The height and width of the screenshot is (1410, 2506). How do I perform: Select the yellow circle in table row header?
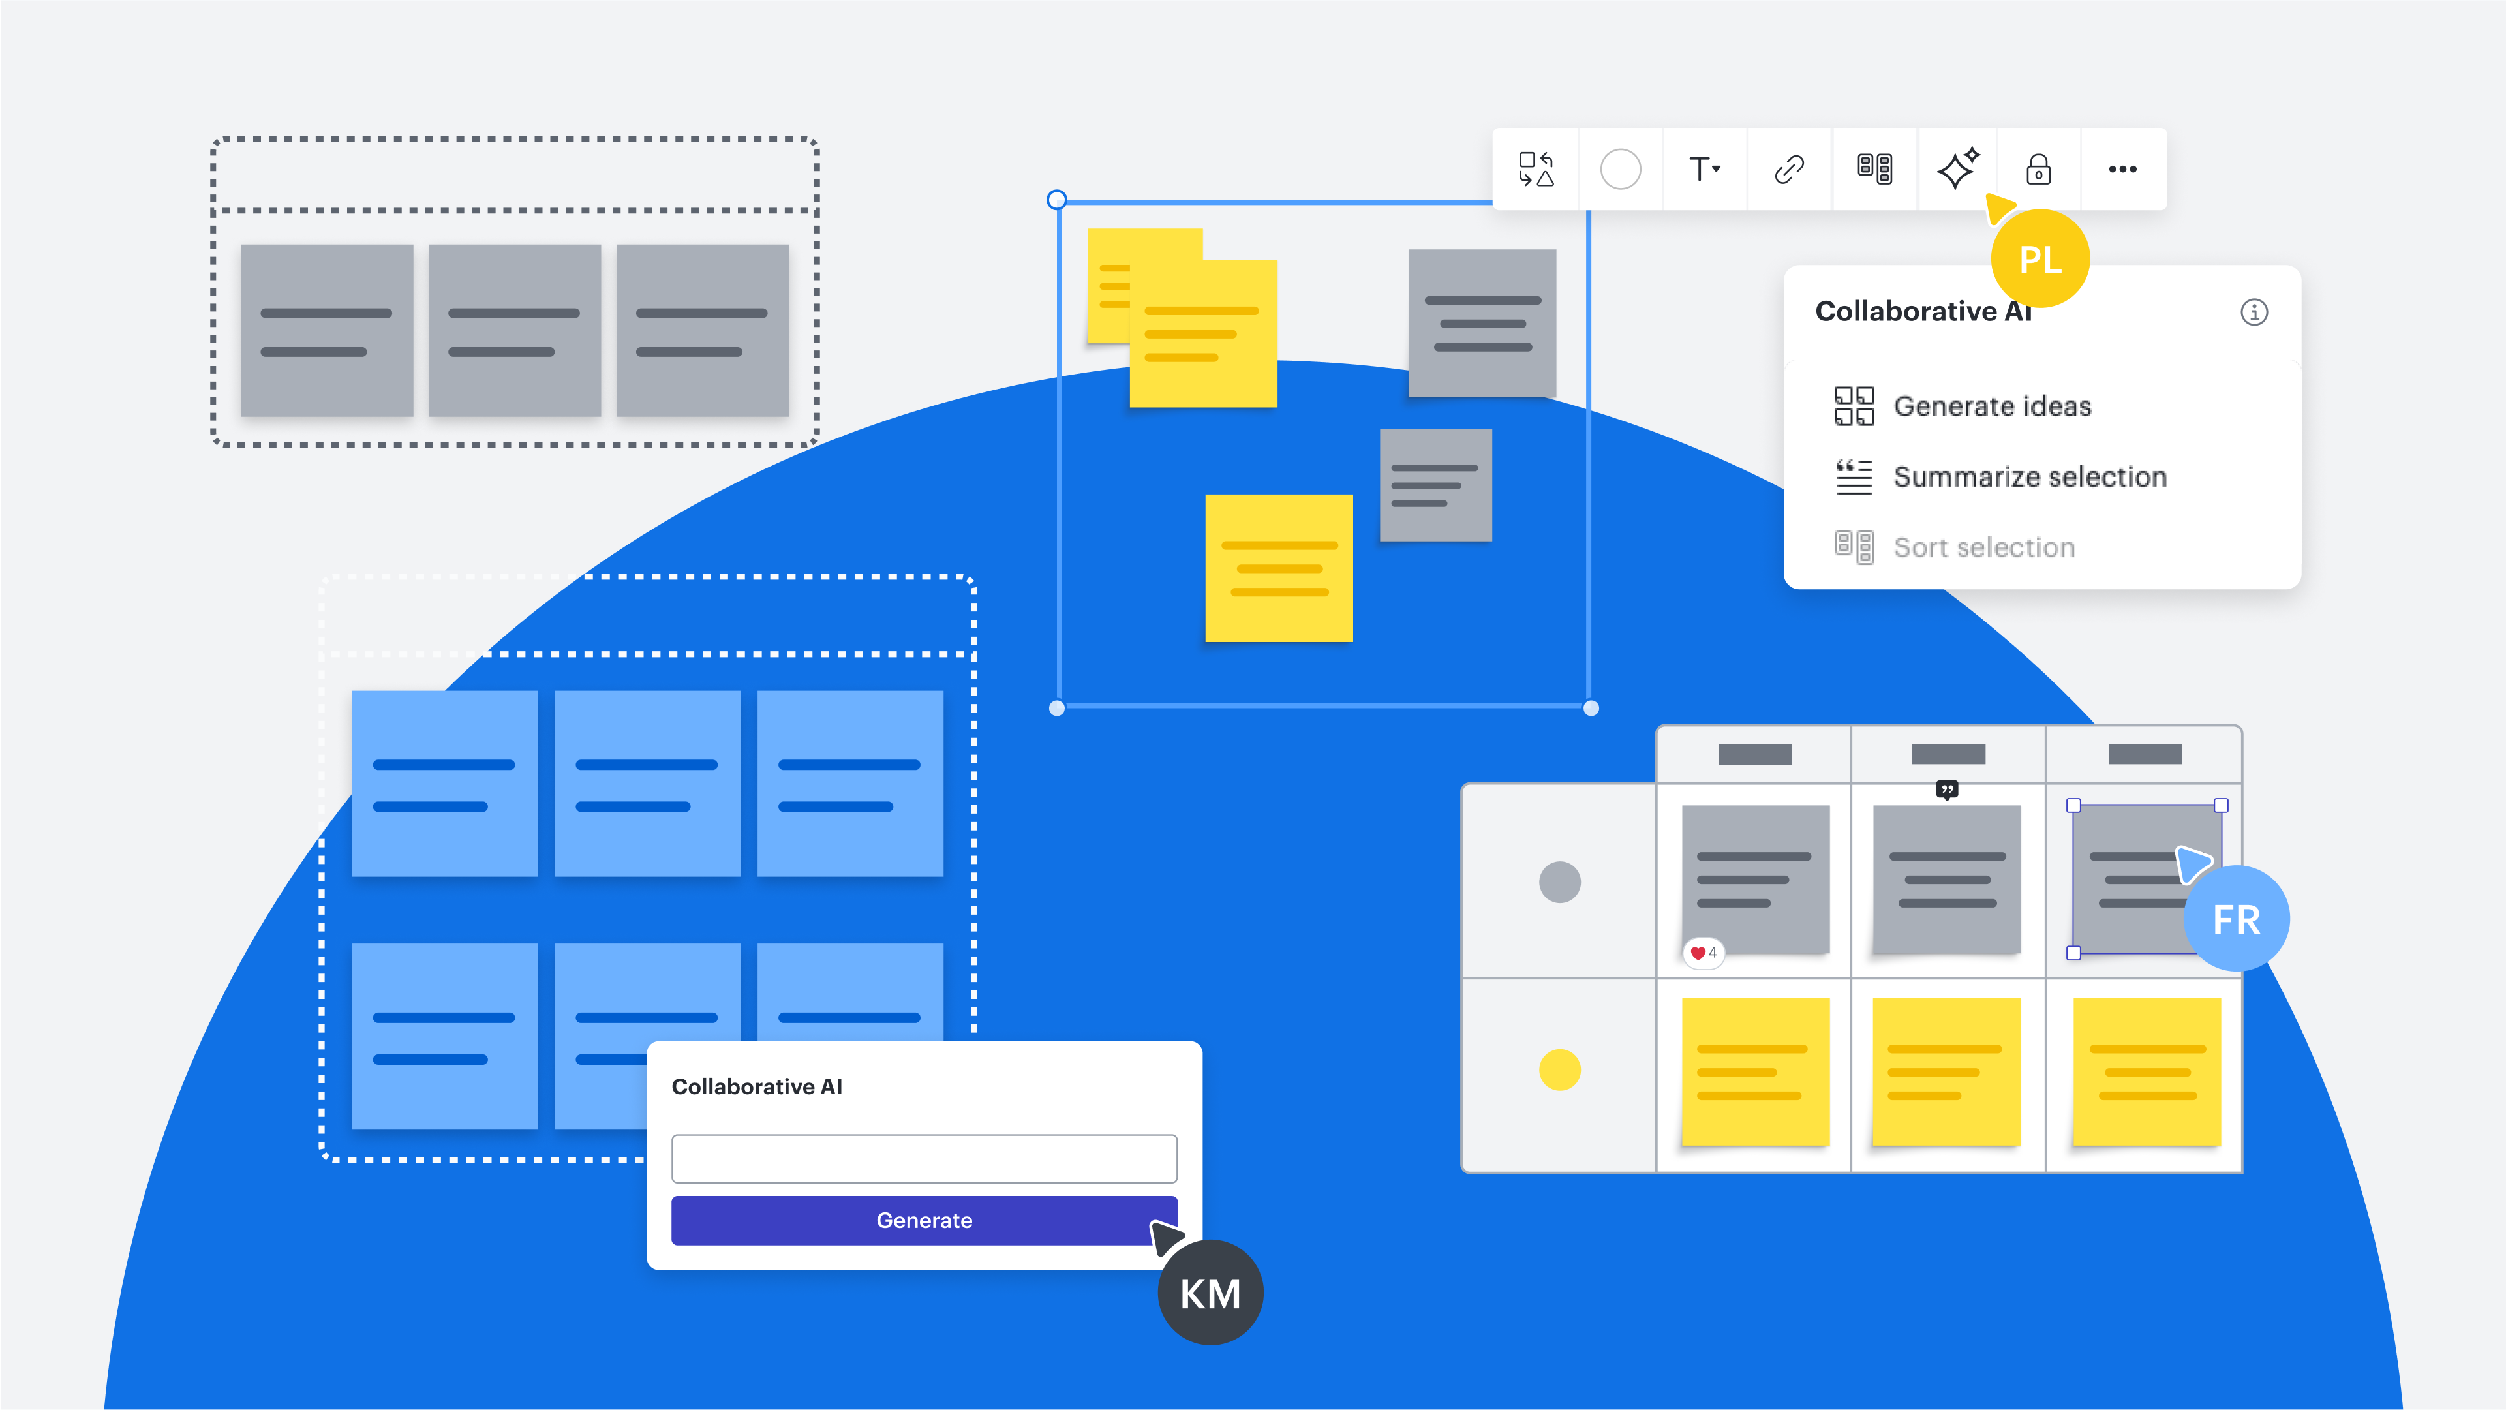[1559, 1069]
